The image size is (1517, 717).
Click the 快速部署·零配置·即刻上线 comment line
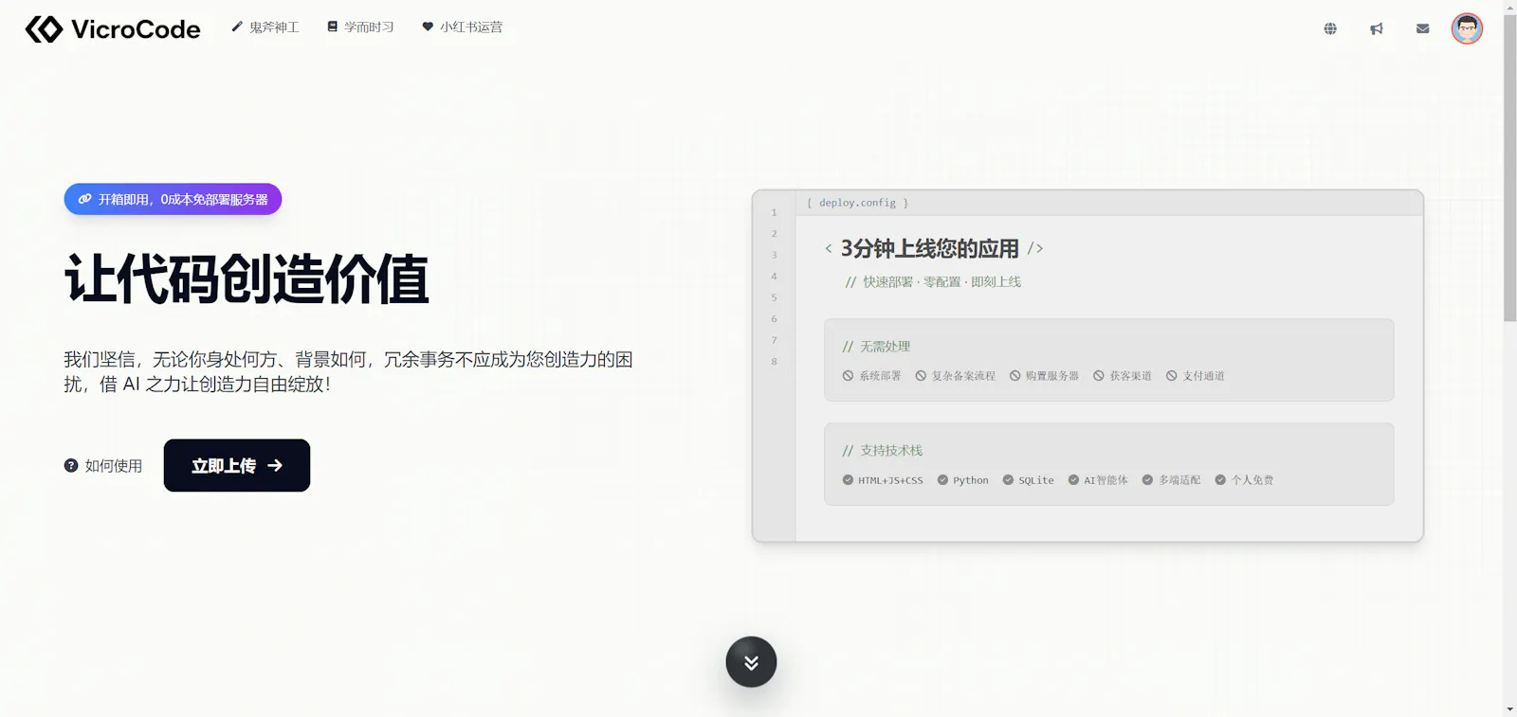933,281
